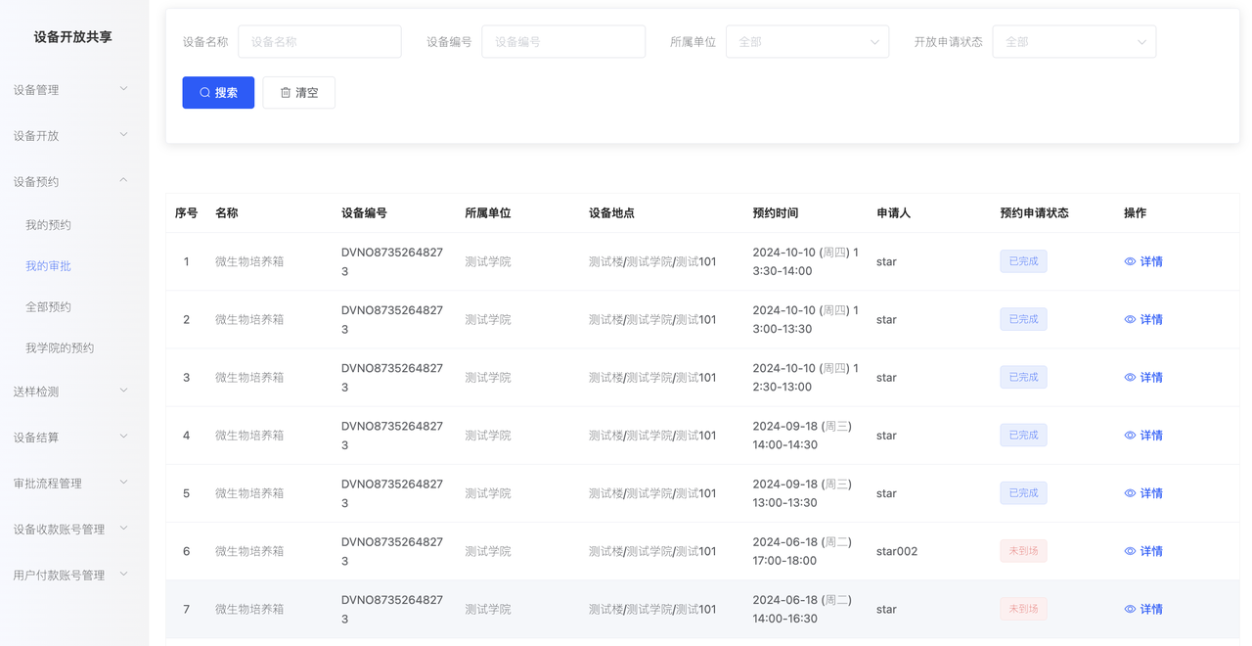Click the 未到场 status tag in row 7

click(1023, 609)
